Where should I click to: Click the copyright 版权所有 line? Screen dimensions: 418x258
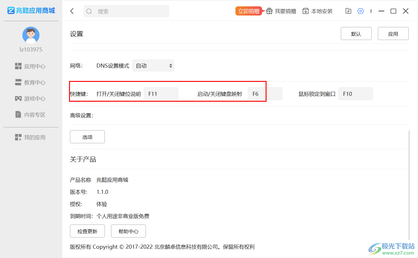point(162,247)
